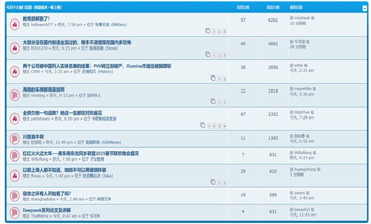Click topic icon for Deepseek row

pos(15,212)
